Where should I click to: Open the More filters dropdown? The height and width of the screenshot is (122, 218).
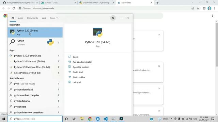[54, 18]
